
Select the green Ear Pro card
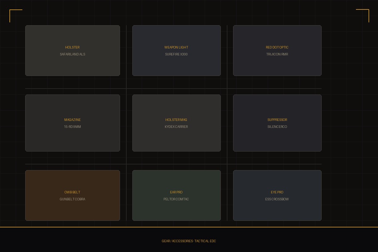pyautogui.click(x=176, y=195)
